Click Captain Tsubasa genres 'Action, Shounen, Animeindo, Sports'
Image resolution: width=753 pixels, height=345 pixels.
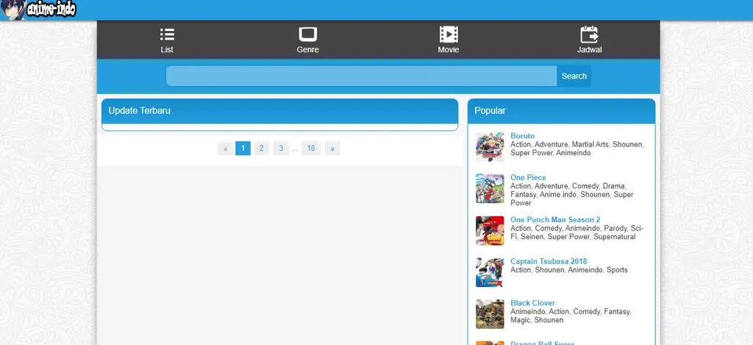pos(569,270)
